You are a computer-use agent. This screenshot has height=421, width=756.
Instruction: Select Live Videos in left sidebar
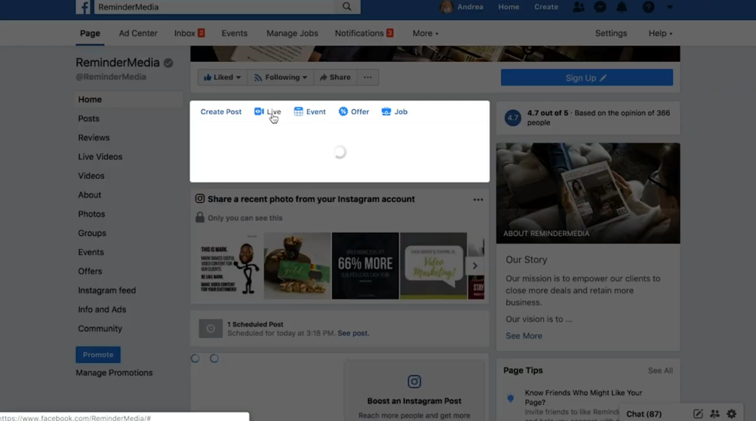(x=100, y=156)
